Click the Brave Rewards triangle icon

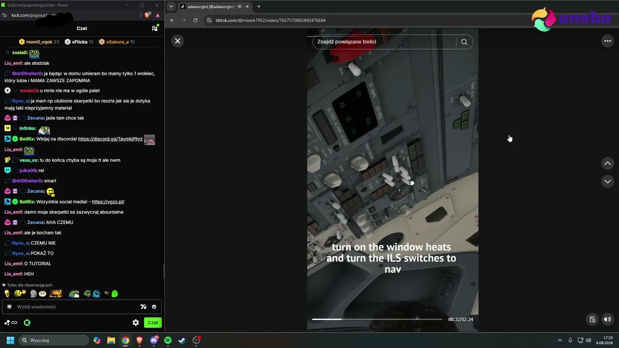[x=158, y=15]
